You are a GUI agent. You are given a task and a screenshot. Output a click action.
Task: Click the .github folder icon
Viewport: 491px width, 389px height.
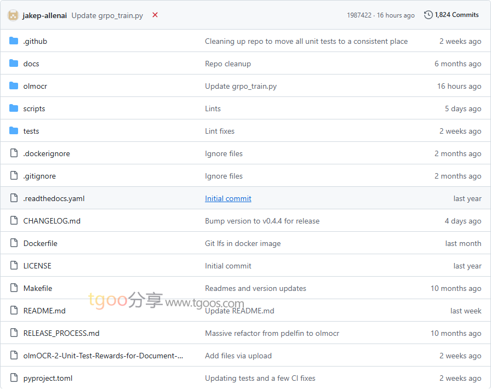14,41
